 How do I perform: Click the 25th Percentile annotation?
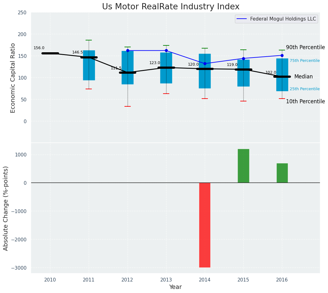click(x=304, y=89)
